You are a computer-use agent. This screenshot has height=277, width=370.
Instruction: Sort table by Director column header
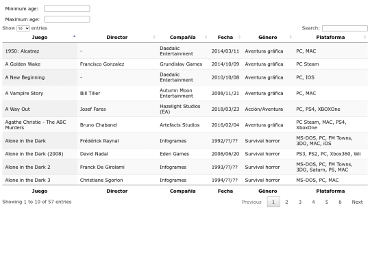117,37
